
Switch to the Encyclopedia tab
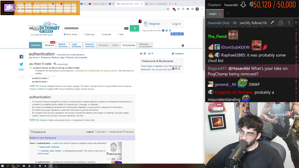coord(129,45)
